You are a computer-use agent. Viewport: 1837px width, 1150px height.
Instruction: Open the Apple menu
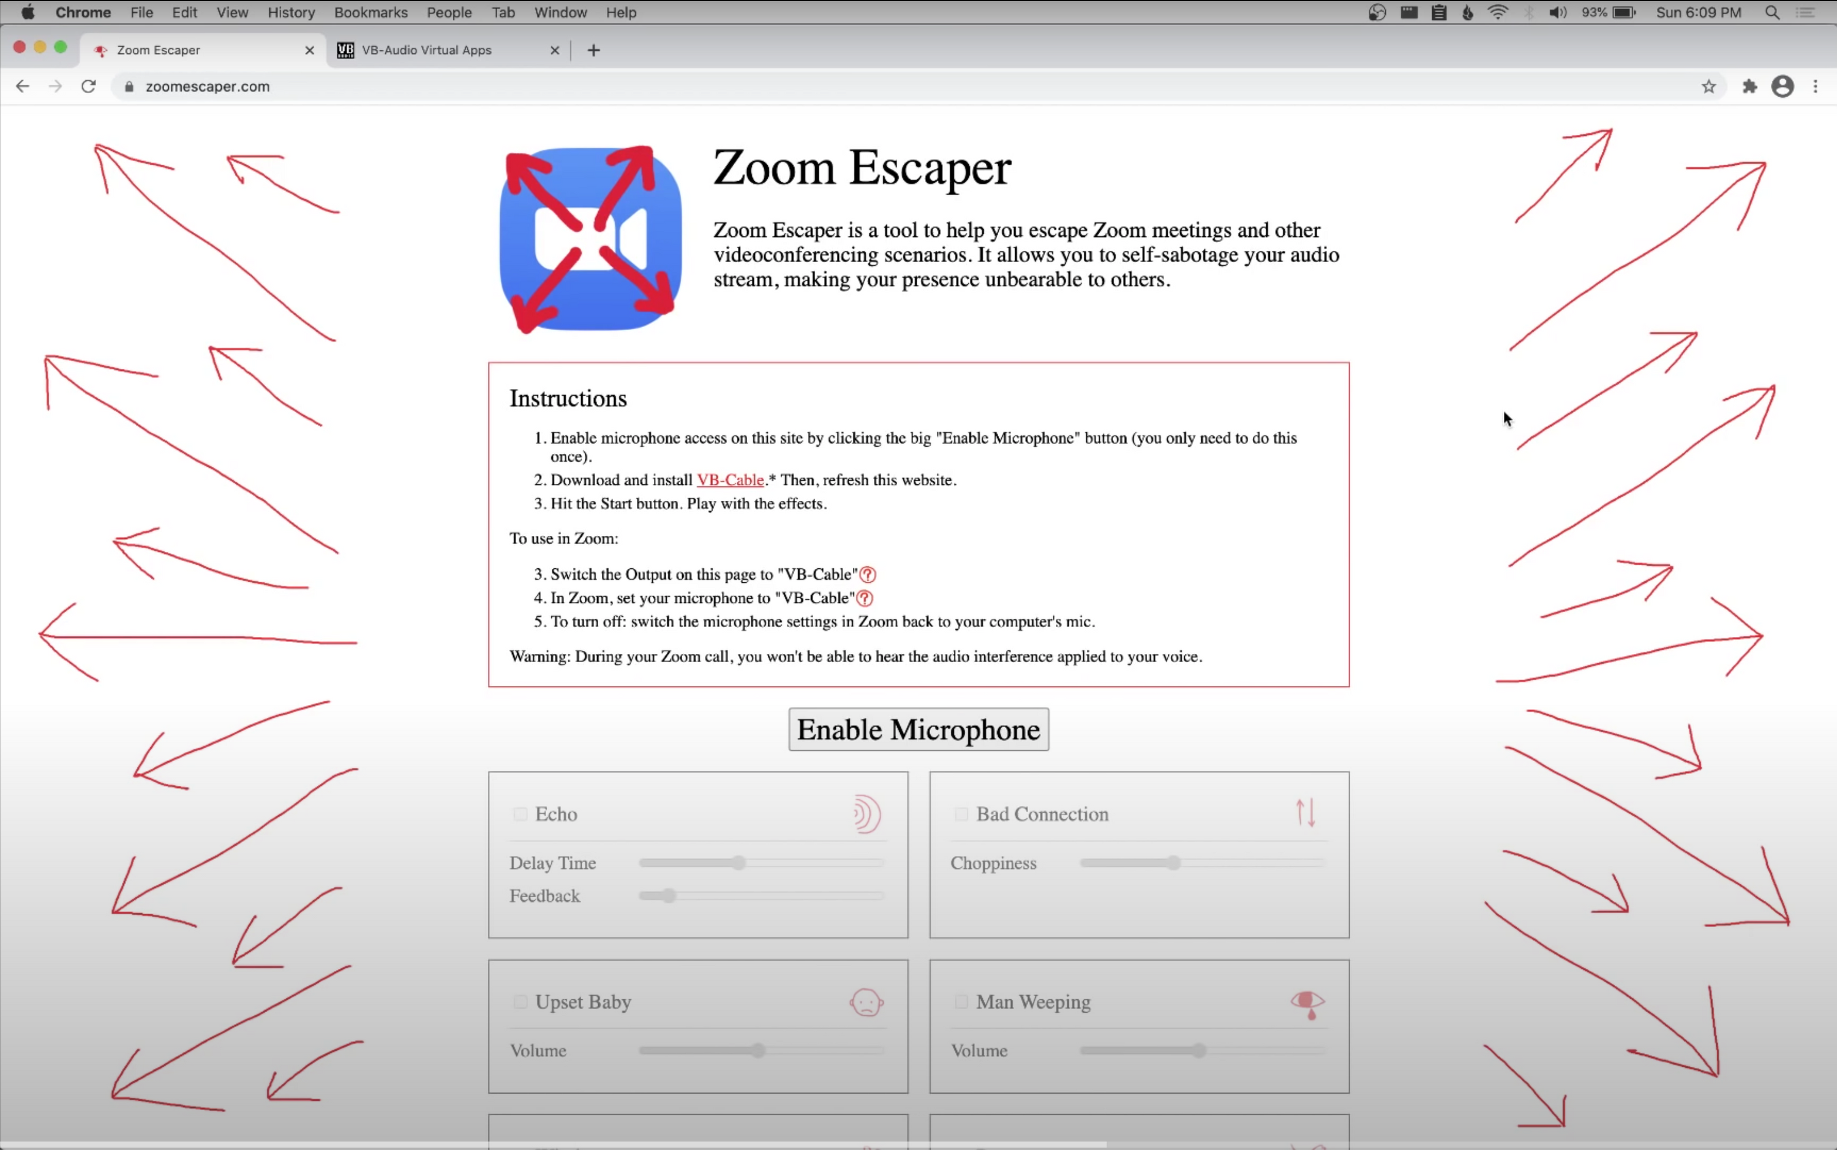[28, 12]
